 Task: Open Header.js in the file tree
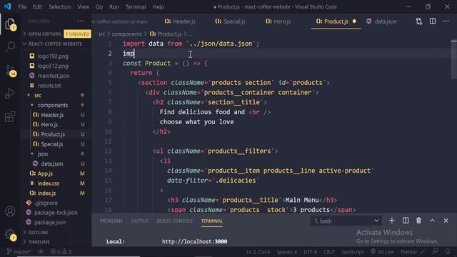click(x=52, y=115)
